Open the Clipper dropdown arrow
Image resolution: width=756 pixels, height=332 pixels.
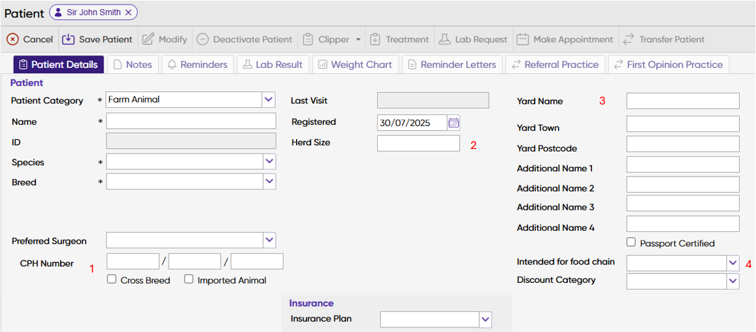click(x=358, y=40)
